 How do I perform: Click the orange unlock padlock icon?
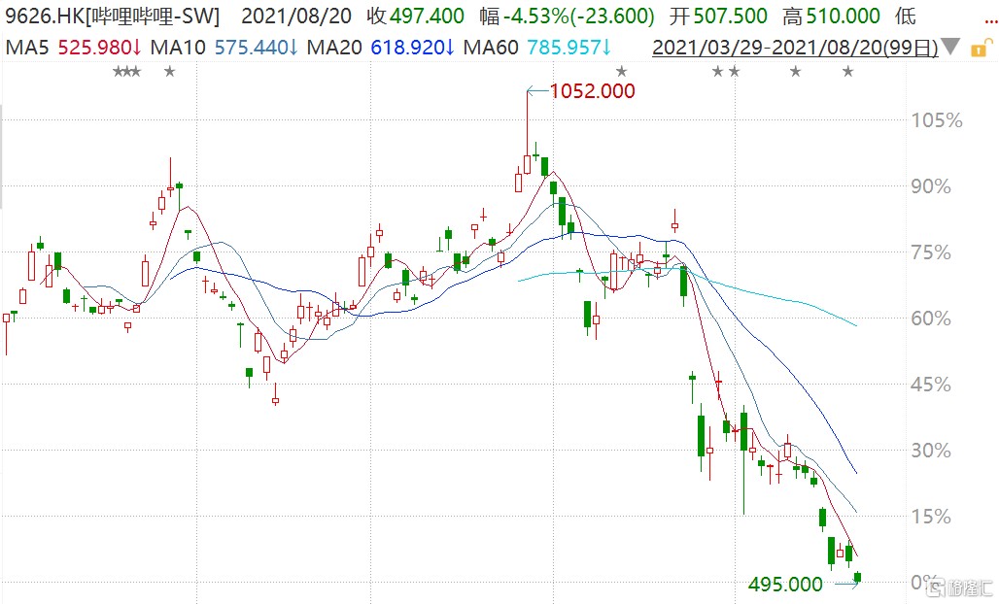[x=982, y=48]
